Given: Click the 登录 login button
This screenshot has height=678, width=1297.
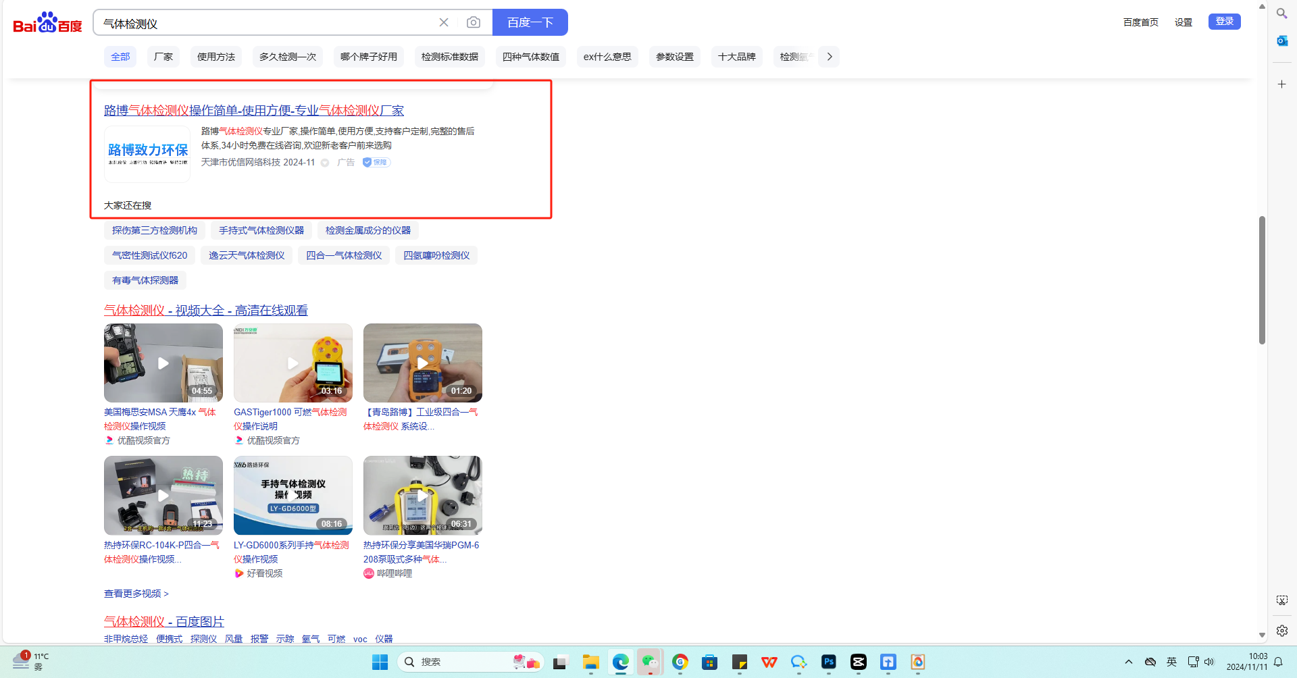Looking at the screenshot, I should (x=1224, y=22).
